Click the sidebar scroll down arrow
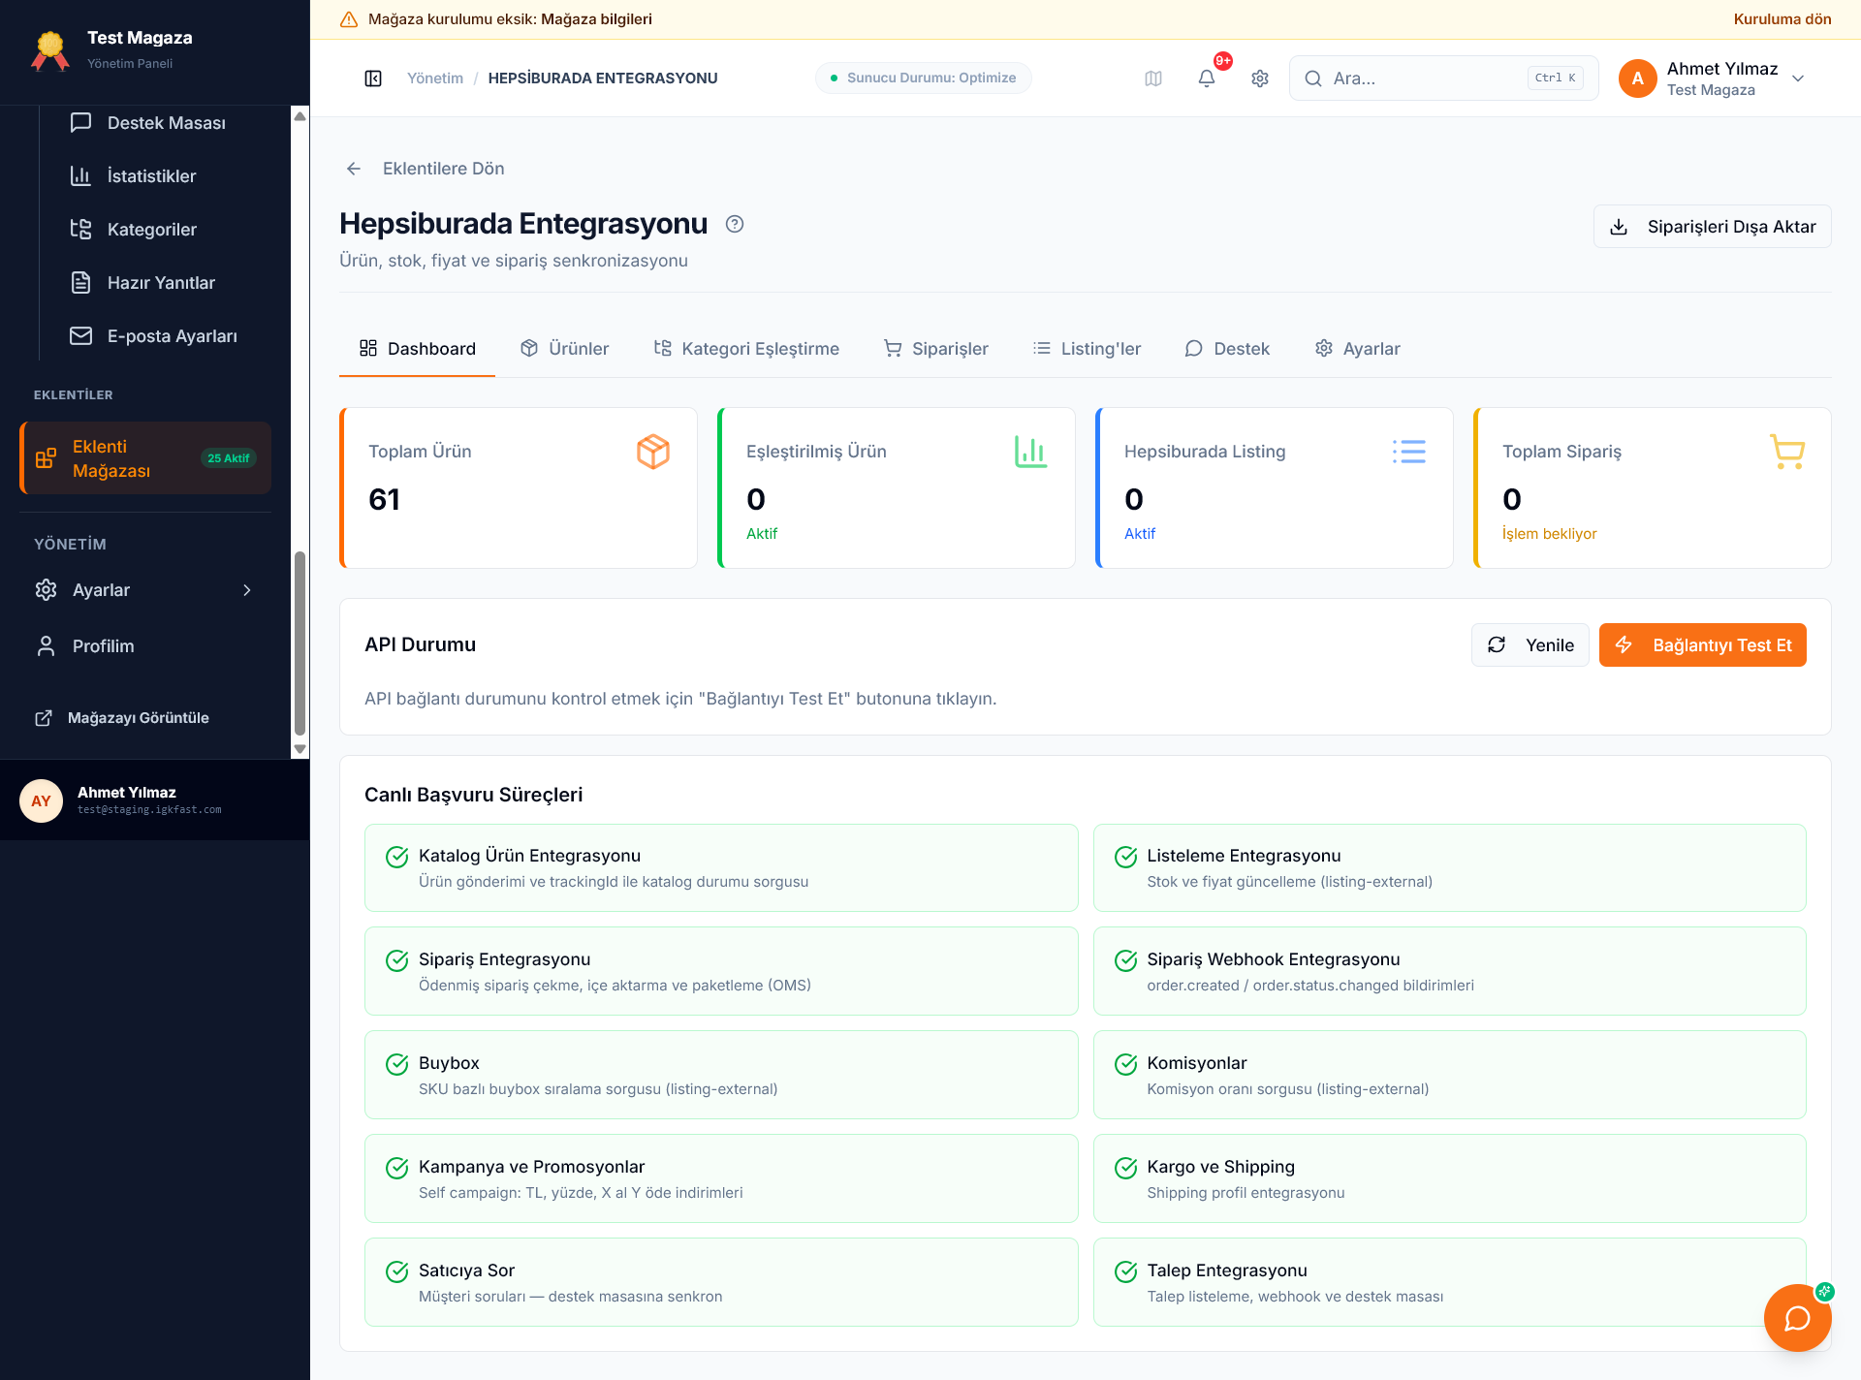The image size is (1861, 1380). (x=300, y=749)
